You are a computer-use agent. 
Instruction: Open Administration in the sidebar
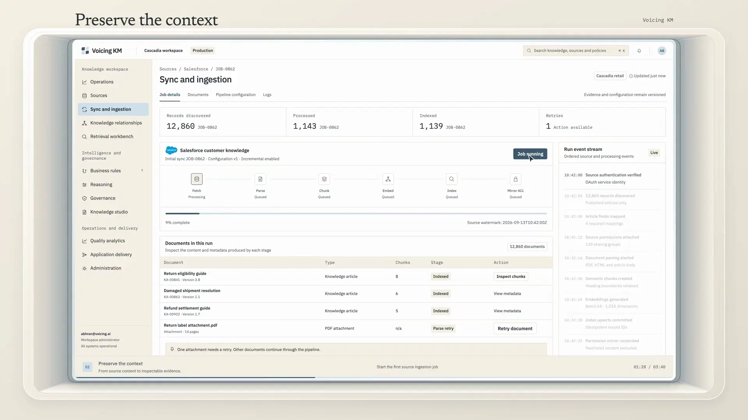pos(113,268)
